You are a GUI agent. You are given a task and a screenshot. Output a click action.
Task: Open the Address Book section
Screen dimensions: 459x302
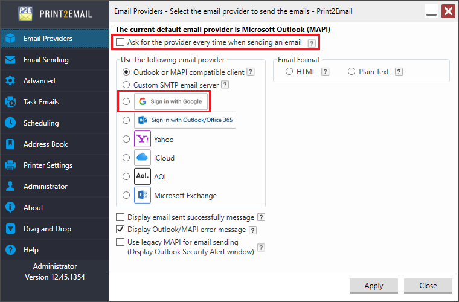pos(45,144)
